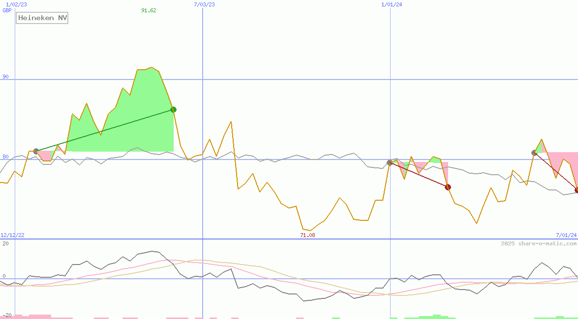578x319 pixels.
Task: Click the gray entry dot of third trade
Action: [534, 153]
